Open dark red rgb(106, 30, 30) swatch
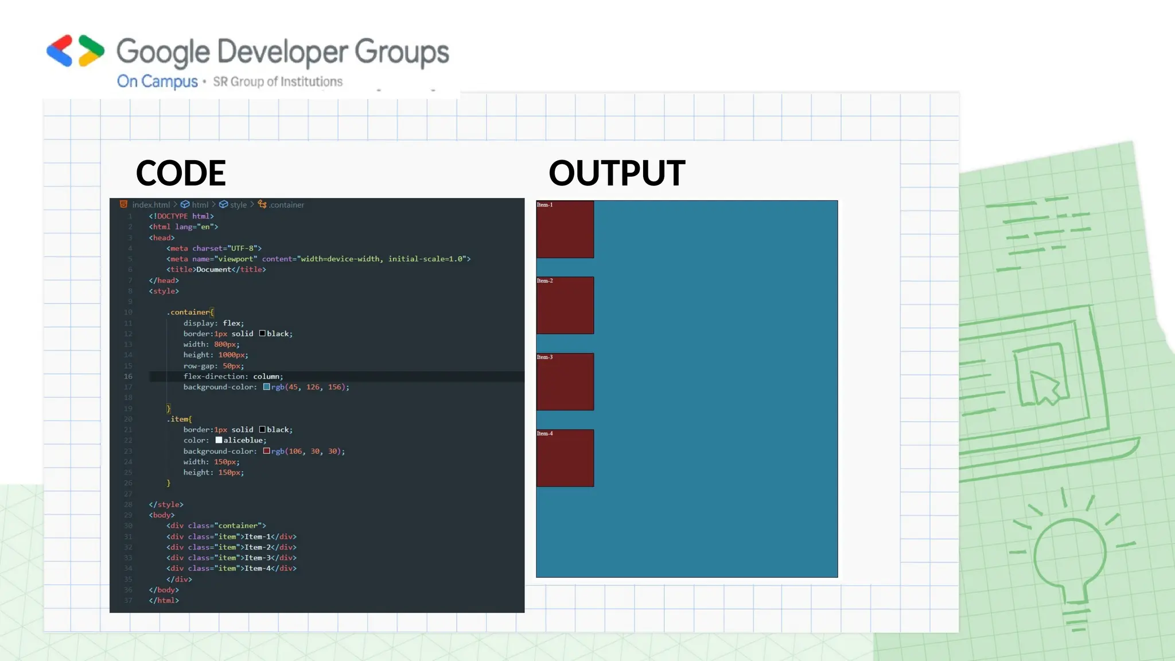 pyautogui.click(x=266, y=451)
